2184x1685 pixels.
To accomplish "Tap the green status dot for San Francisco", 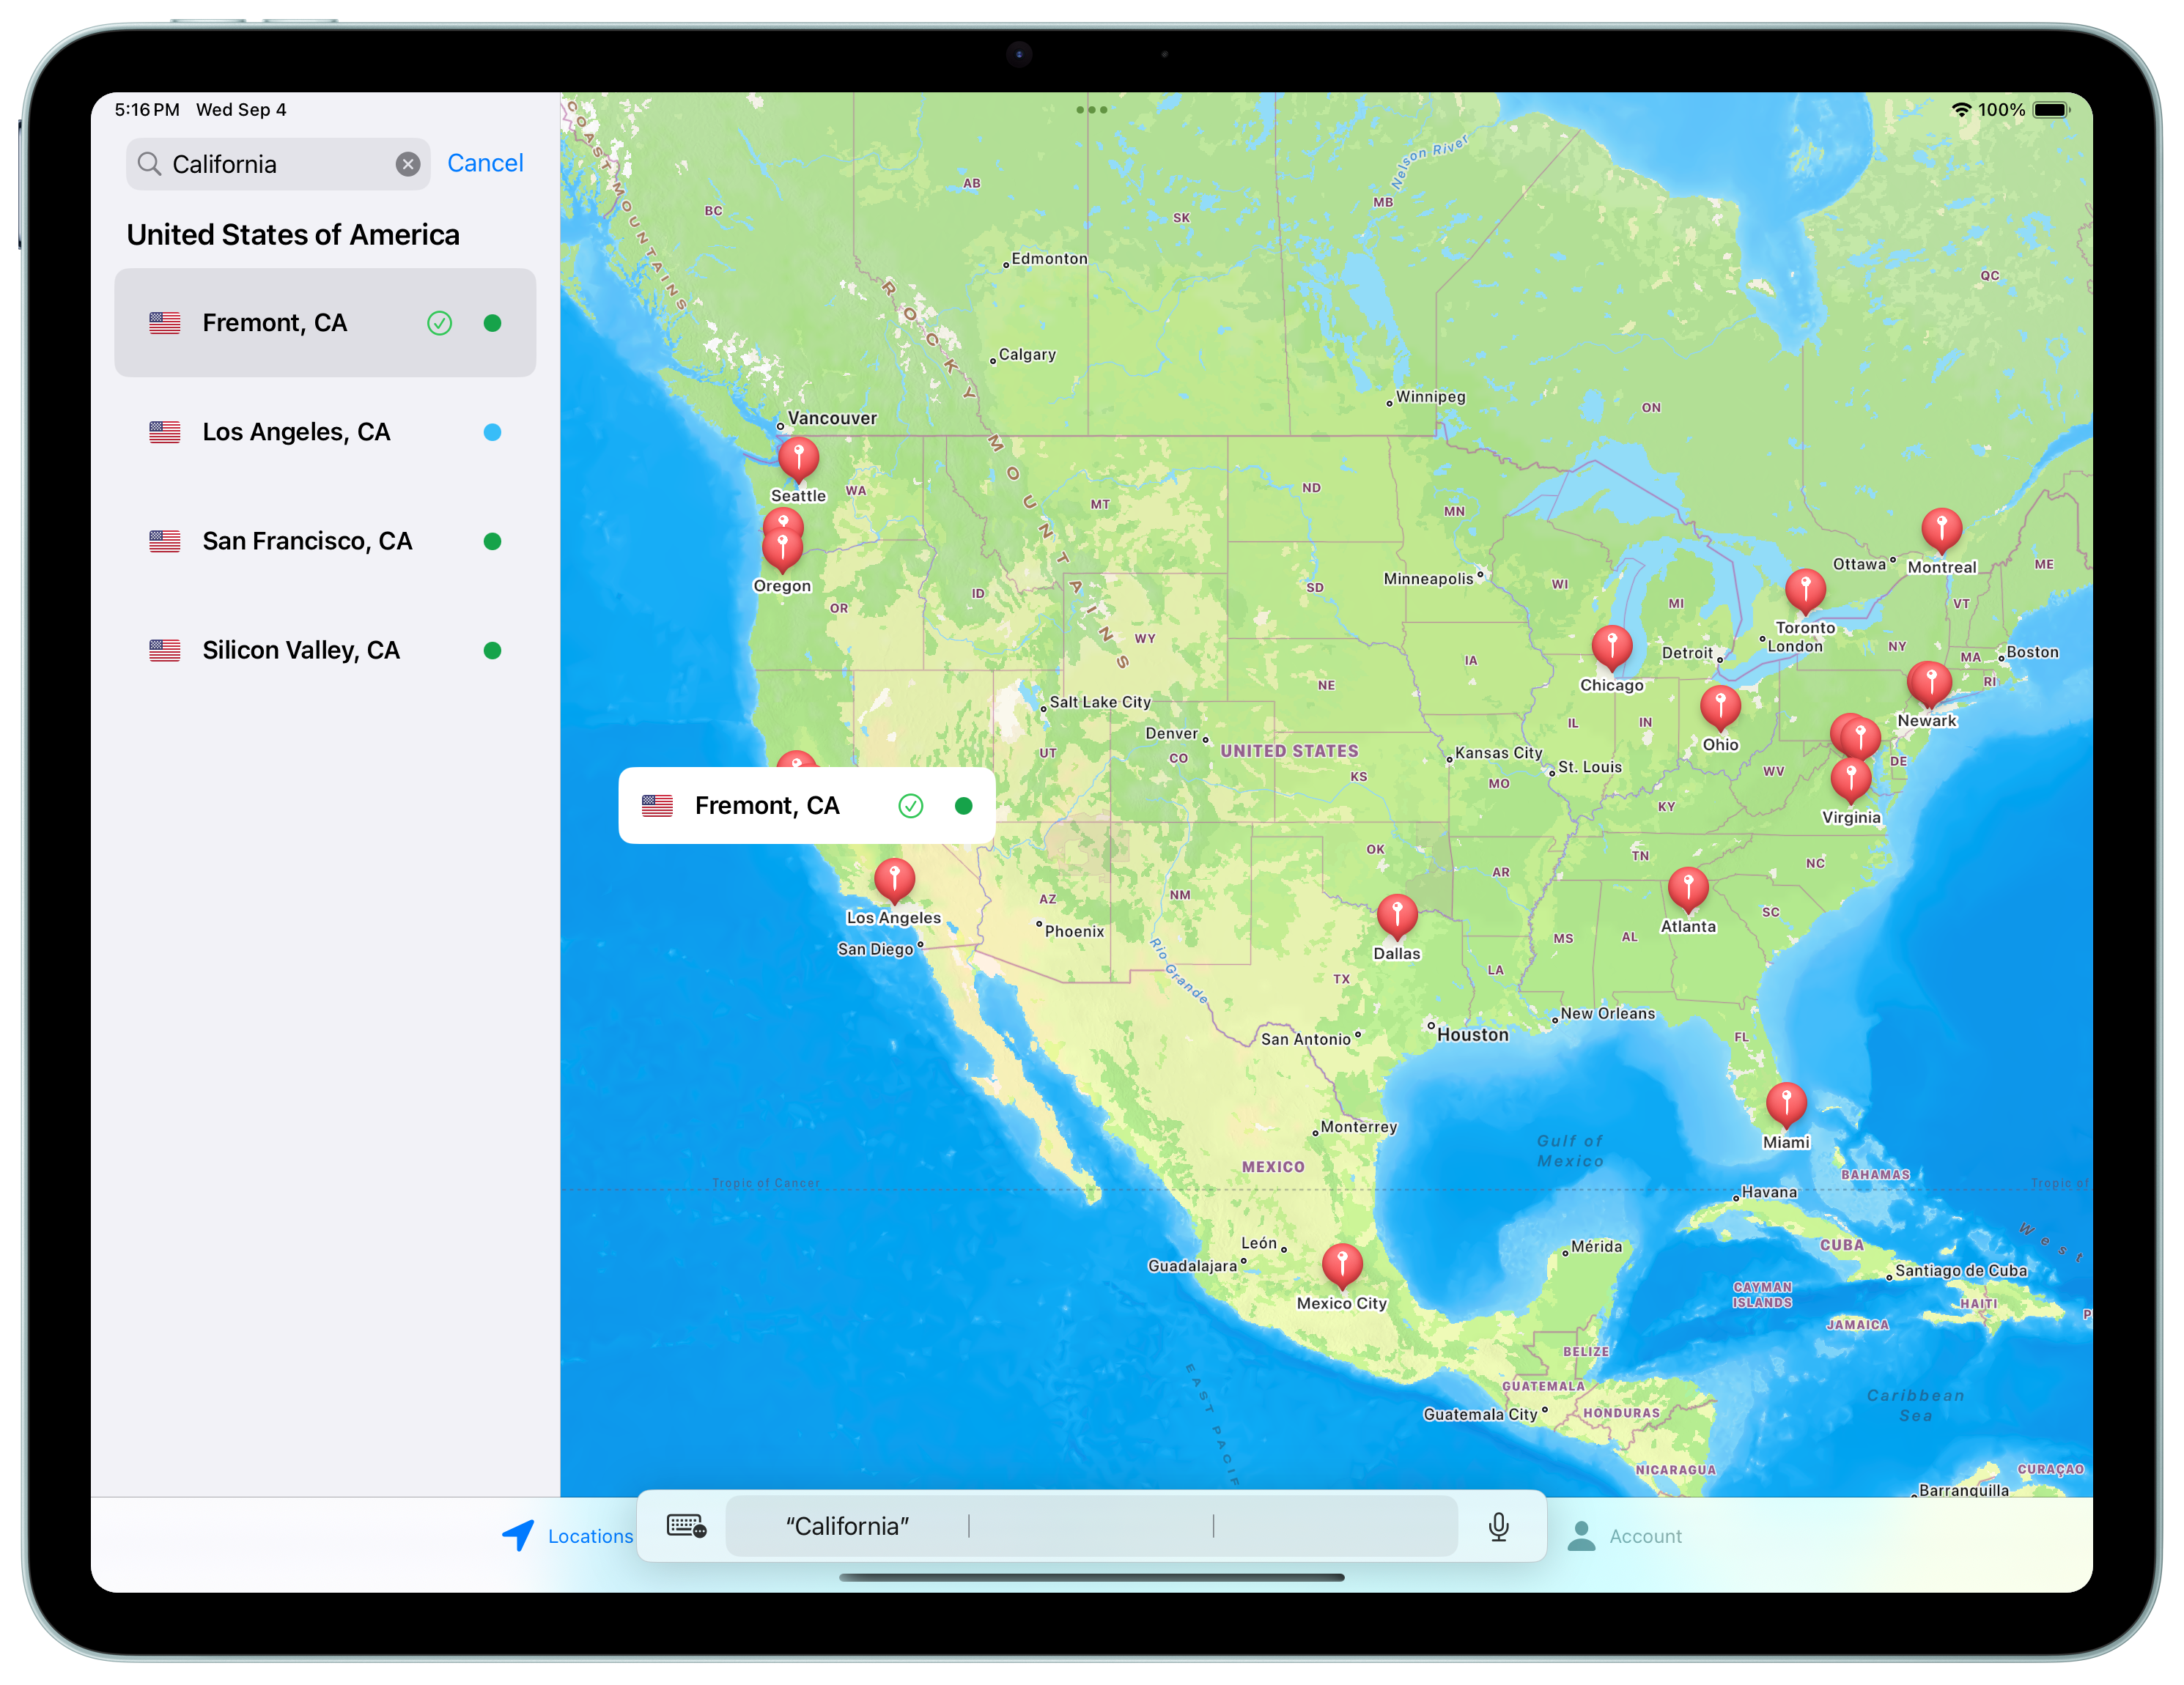I will click(x=492, y=541).
